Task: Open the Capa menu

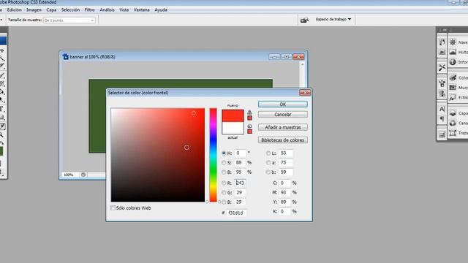Action: point(51,9)
